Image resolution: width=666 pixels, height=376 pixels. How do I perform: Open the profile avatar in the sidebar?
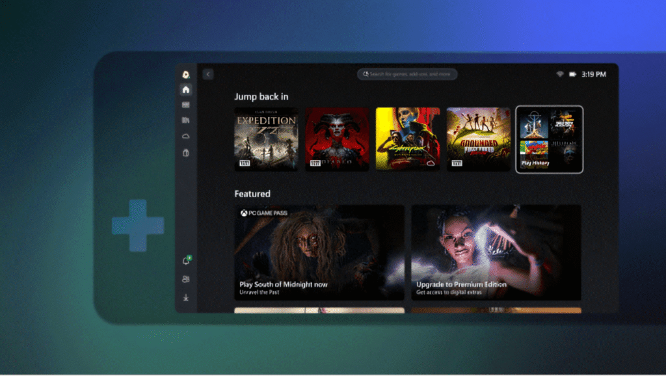pyautogui.click(x=186, y=74)
